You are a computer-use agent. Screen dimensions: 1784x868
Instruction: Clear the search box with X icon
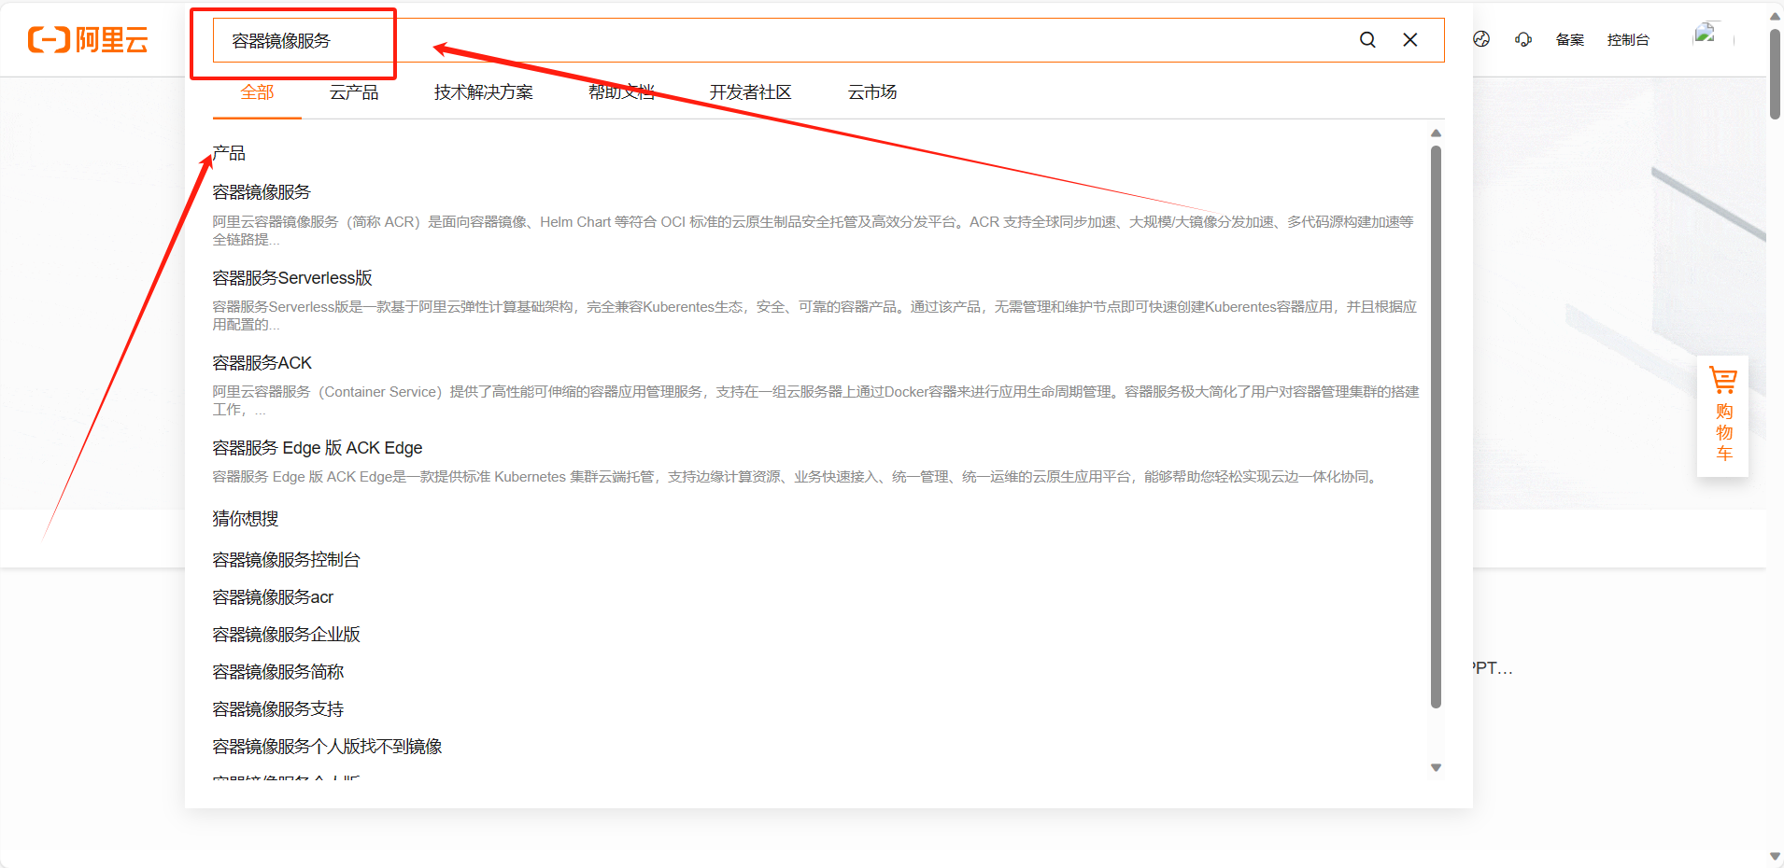(x=1410, y=40)
